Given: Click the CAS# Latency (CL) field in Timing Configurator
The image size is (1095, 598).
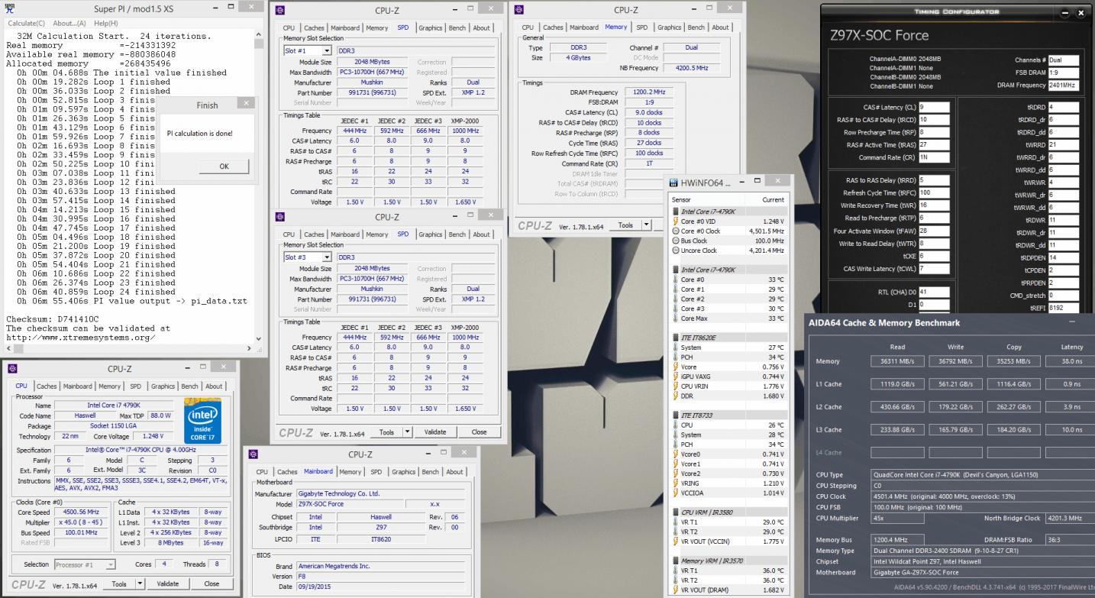Looking at the screenshot, I should (933, 108).
